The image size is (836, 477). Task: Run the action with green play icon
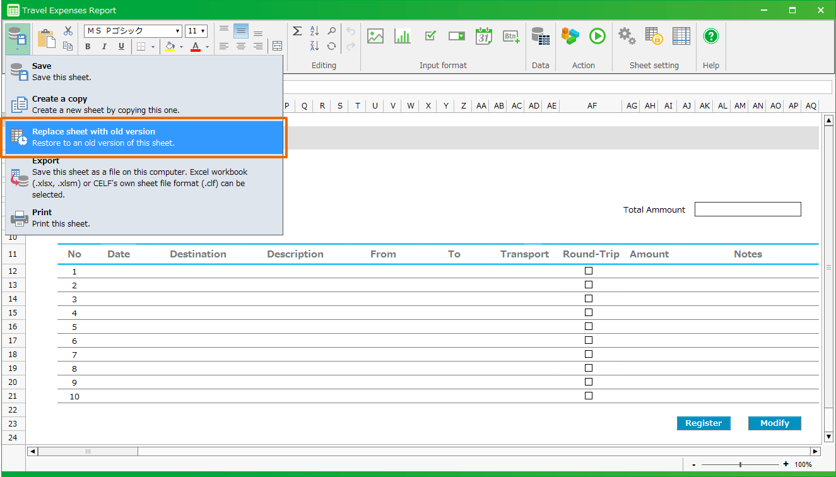597,36
